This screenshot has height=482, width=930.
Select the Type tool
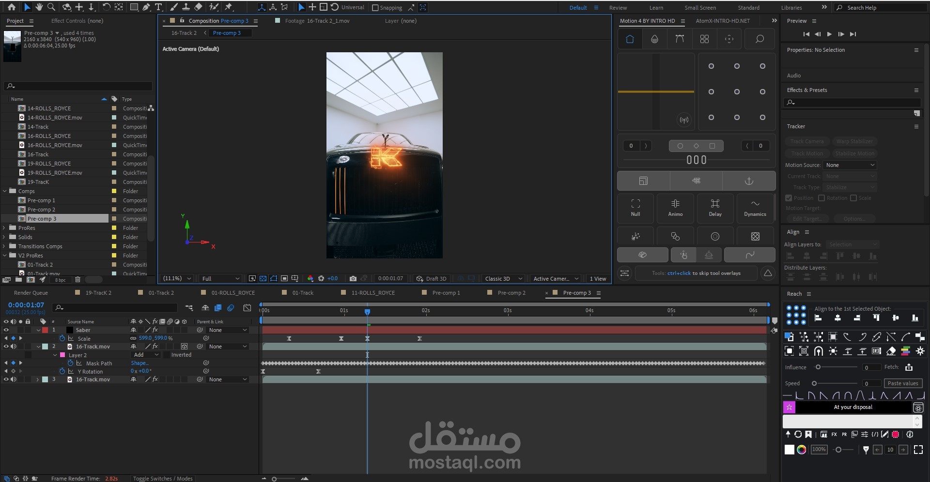158,7
